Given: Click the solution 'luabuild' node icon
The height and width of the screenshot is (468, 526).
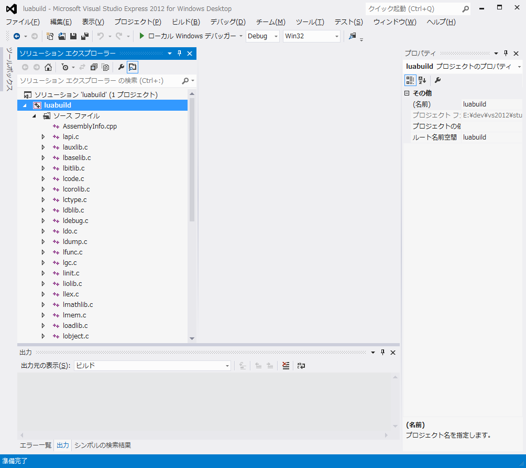Looking at the screenshot, I should point(28,95).
